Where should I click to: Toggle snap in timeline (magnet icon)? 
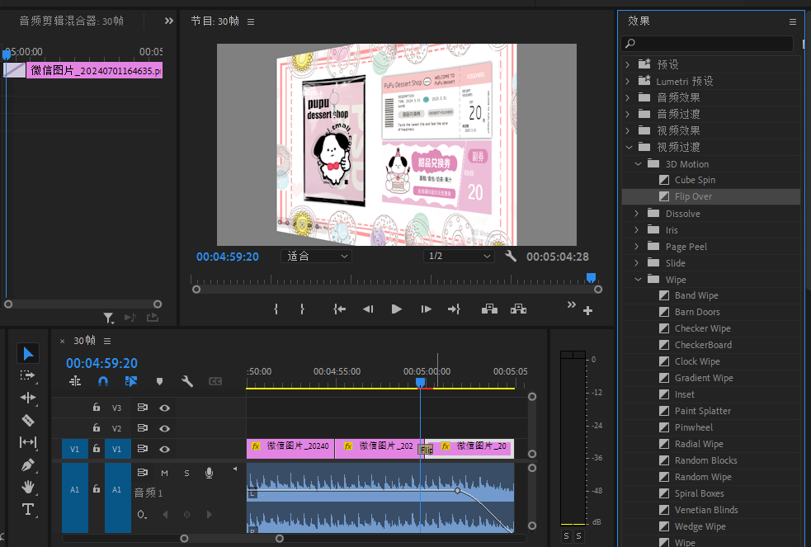click(103, 381)
